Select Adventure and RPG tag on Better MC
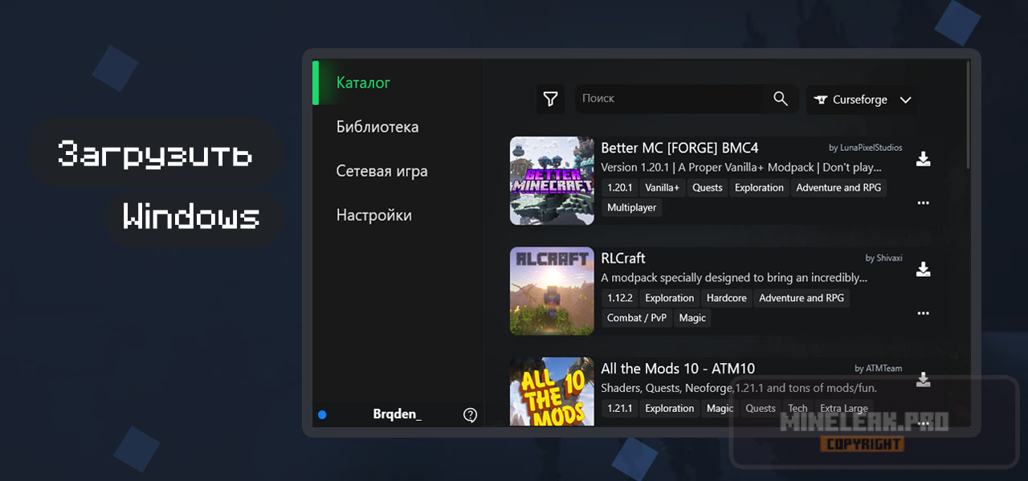 click(x=838, y=188)
